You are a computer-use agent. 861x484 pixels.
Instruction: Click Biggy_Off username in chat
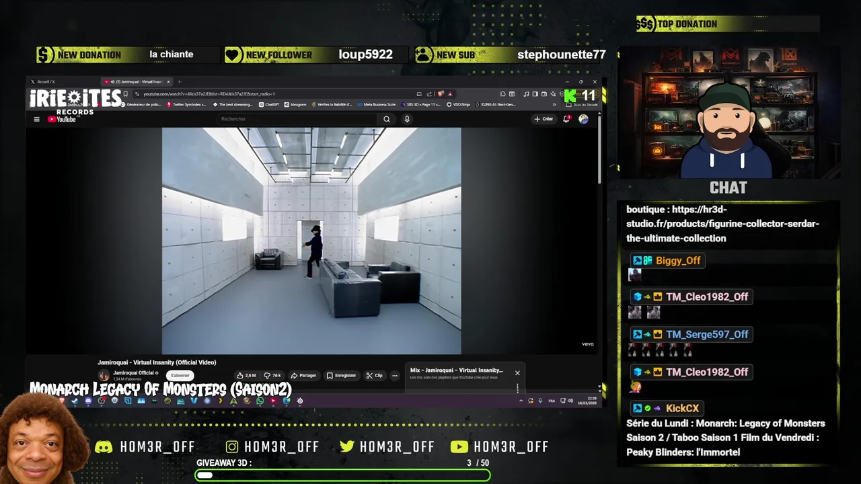pos(678,261)
